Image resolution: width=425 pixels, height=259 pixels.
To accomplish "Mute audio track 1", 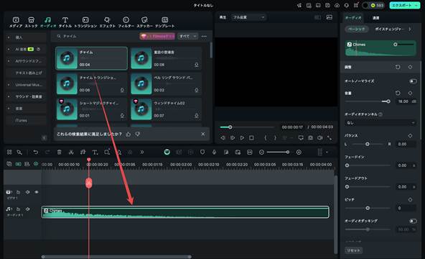I will click(x=28, y=209).
